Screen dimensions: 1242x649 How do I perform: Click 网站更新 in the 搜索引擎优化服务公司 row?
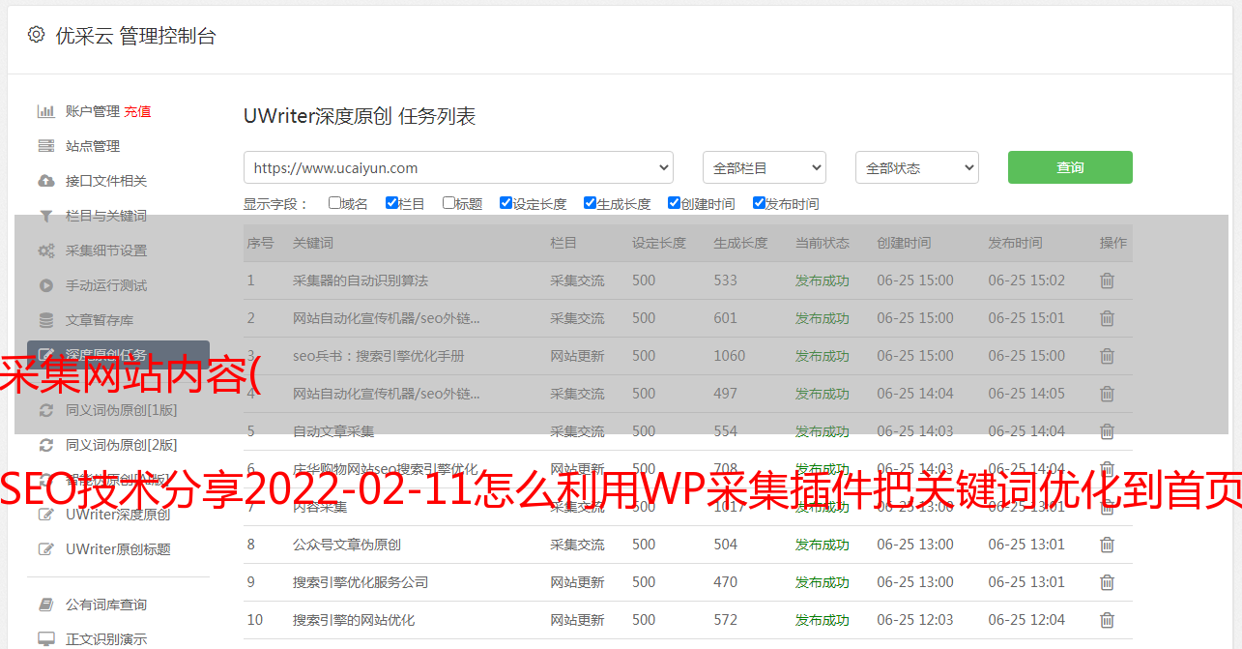tap(577, 582)
